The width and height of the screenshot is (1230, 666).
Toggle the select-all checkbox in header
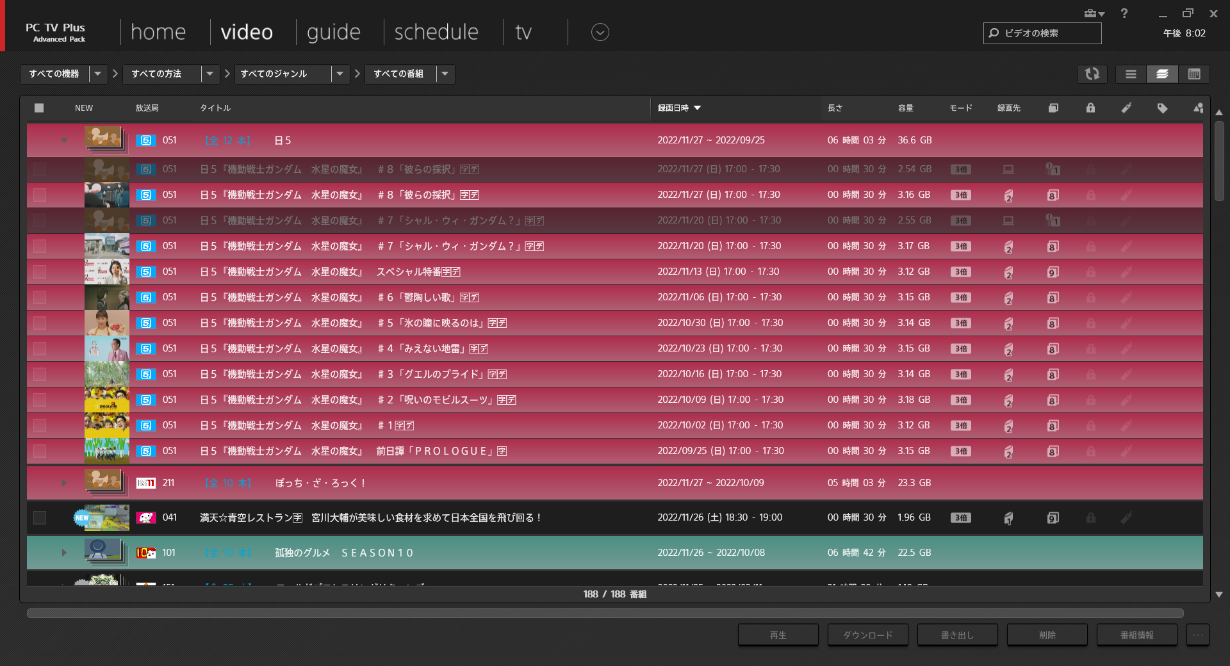pyautogui.click(x=39, y=108)
